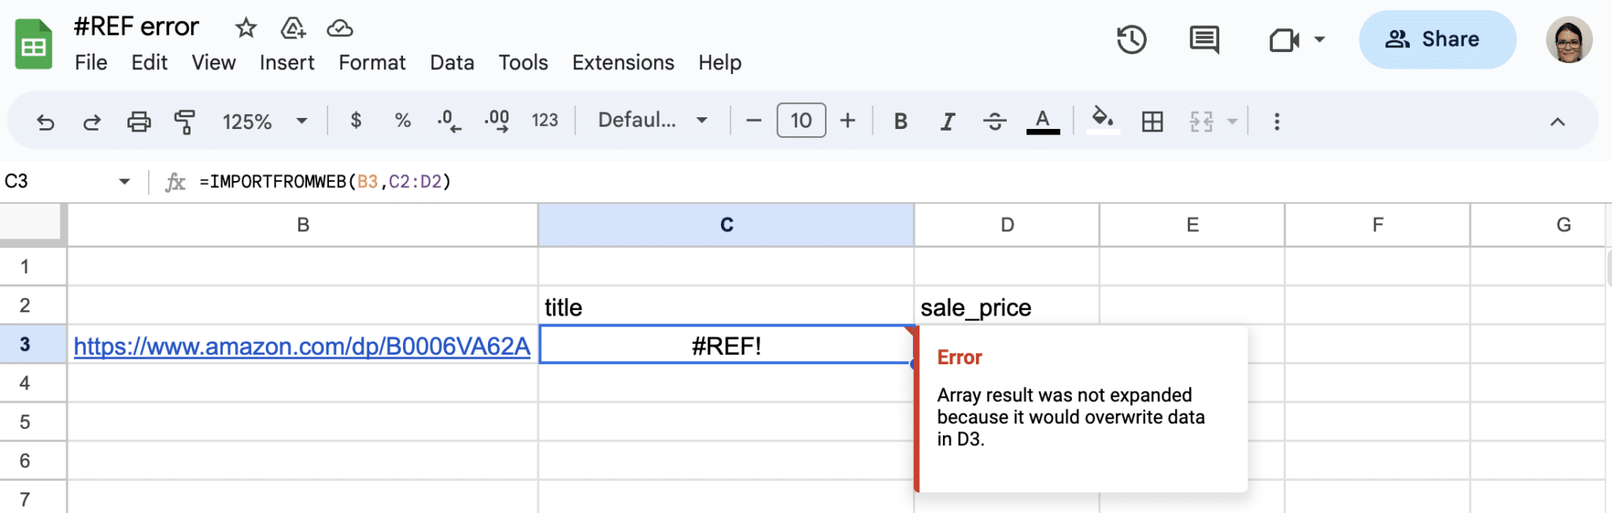Open the Amazon product link in B3
This screenshot has height=513, width=1612.
tap(301, 346)
